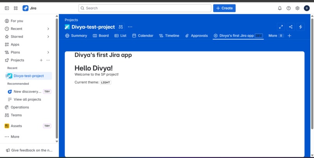Open project actions ellipsis near title
The image size is (314, 158).
click(130, 27)
